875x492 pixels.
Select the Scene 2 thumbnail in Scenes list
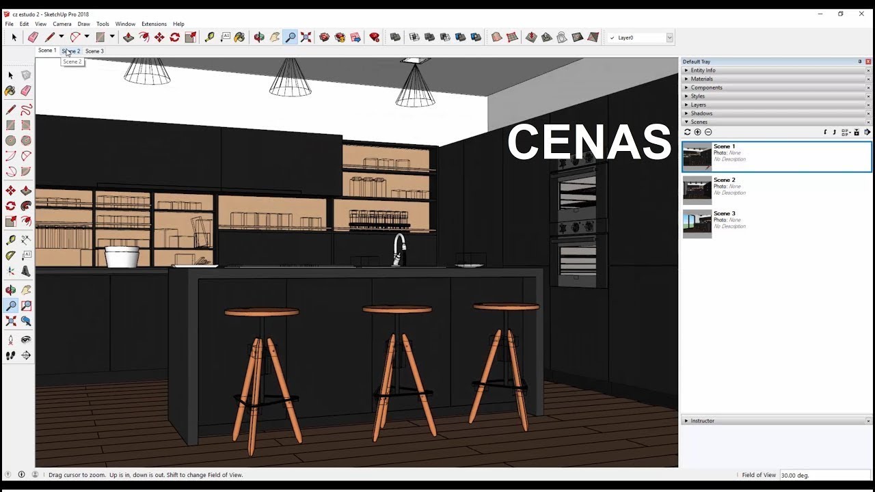(697, 190)
